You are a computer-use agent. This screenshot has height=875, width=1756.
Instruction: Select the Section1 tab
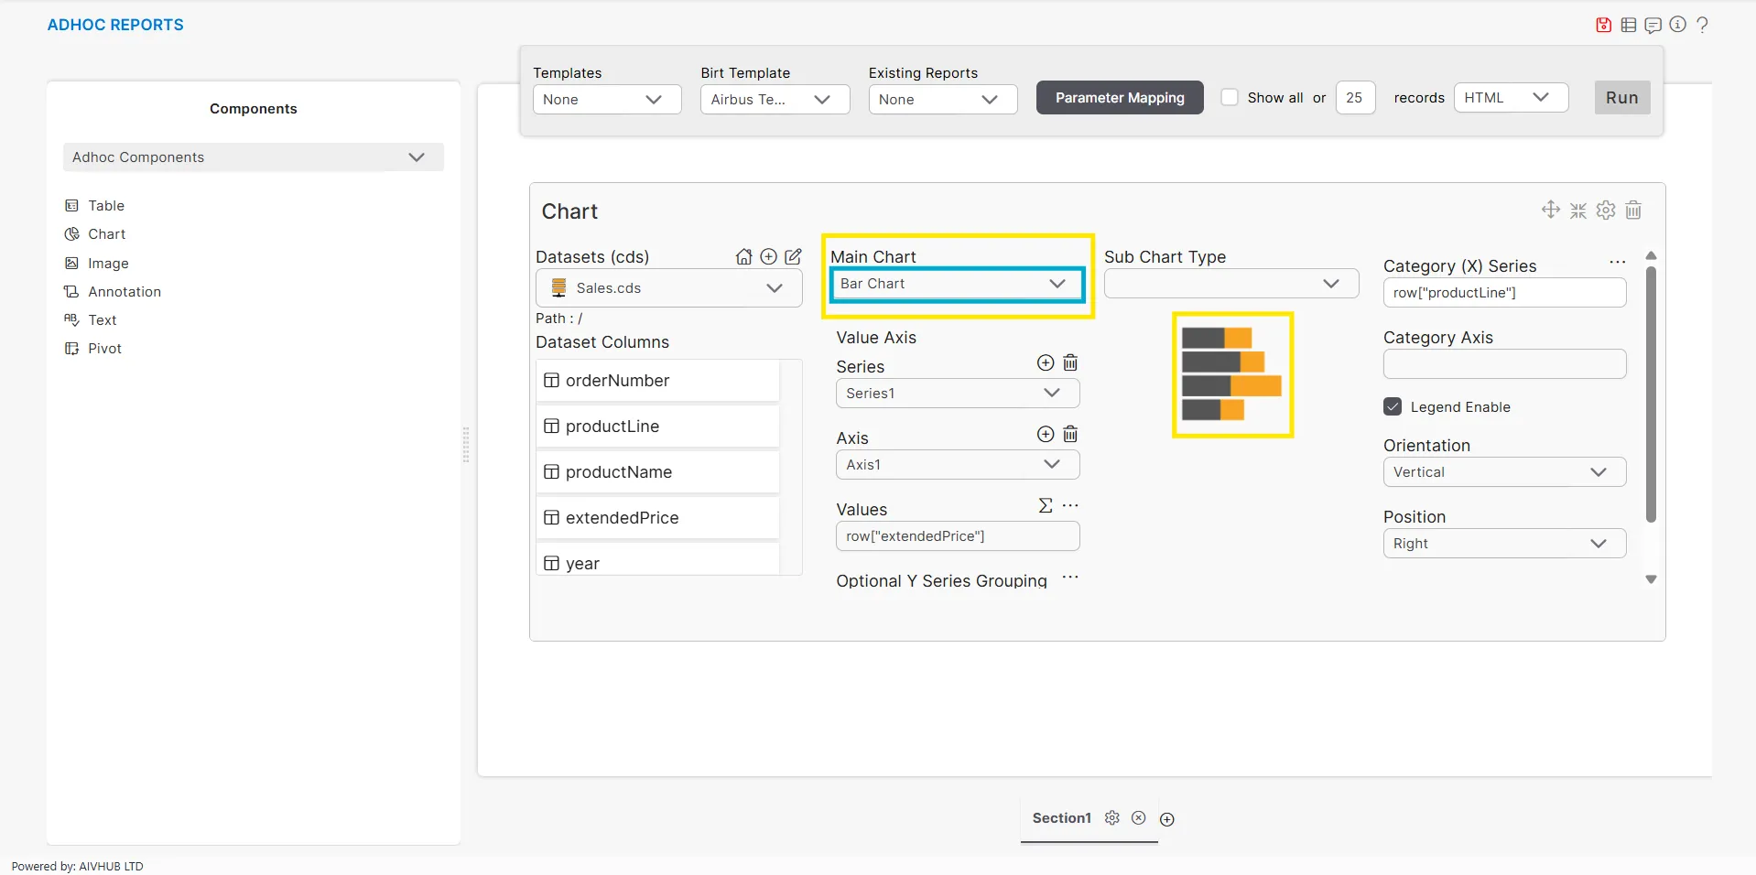tap(1061, 818)
